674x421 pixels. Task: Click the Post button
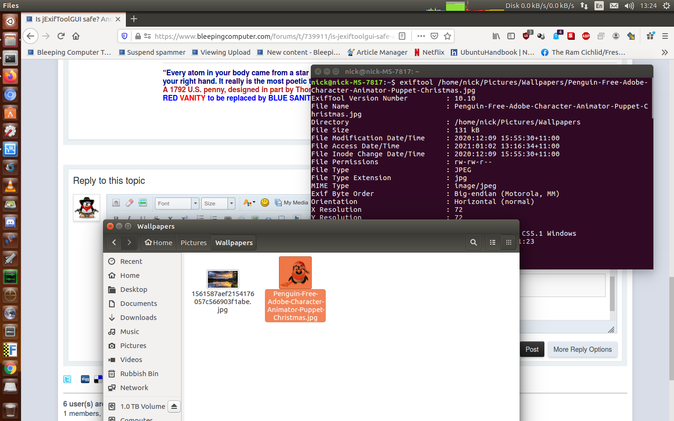tap(532, 349)
